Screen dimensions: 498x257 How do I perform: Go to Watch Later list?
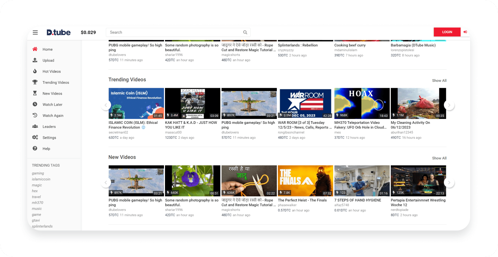click(x=52, y=105)
